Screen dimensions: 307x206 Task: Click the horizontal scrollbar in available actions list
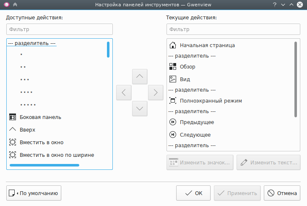point(44,165)
